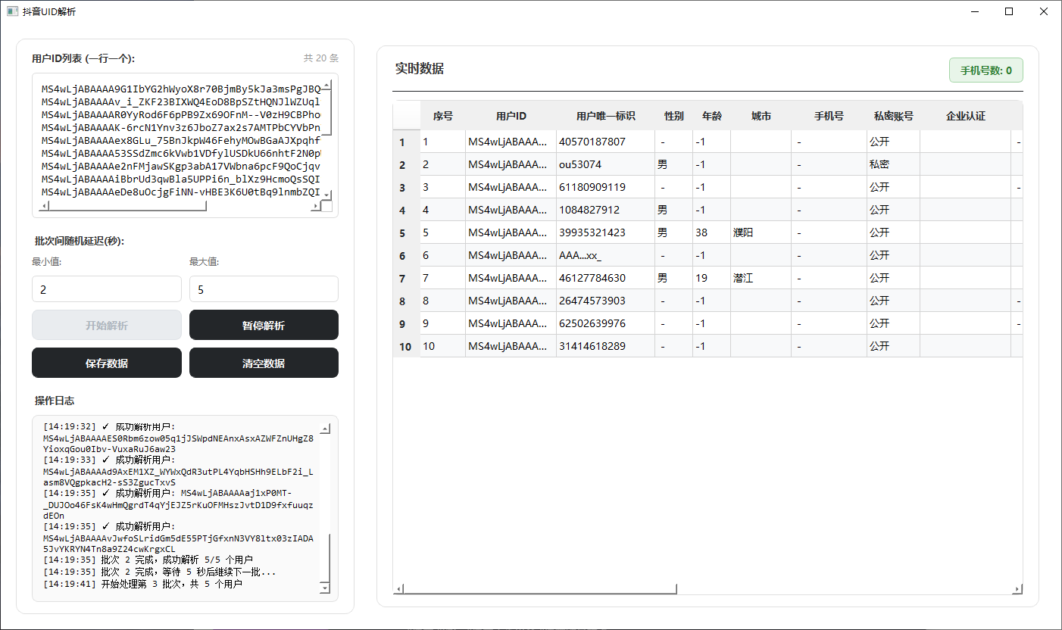Click down arrow of user ID list scrollbar
1062x630 pixels.
[326, 195]
